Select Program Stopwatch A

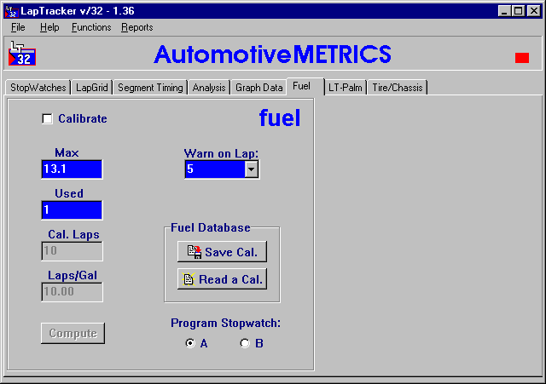pos(190,343)
